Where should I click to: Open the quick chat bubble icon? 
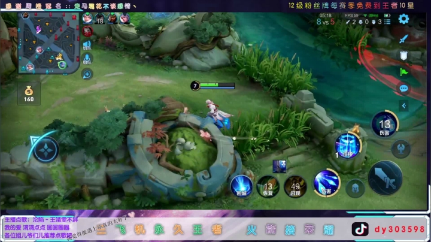[x=403, y=89]
